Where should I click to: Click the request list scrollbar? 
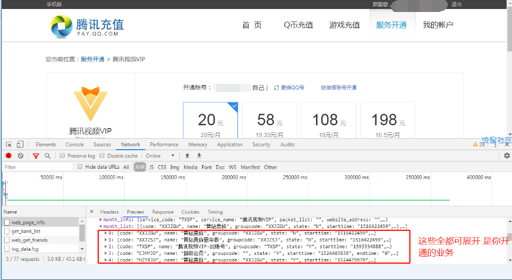[x=82, y=233]
